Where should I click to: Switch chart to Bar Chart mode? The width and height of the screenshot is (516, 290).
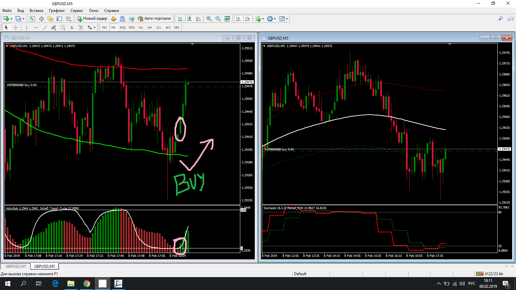pyautogui.click(x=180, y=19)
